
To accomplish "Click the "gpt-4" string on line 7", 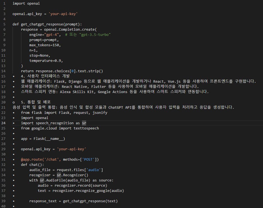I will (51, 35).
